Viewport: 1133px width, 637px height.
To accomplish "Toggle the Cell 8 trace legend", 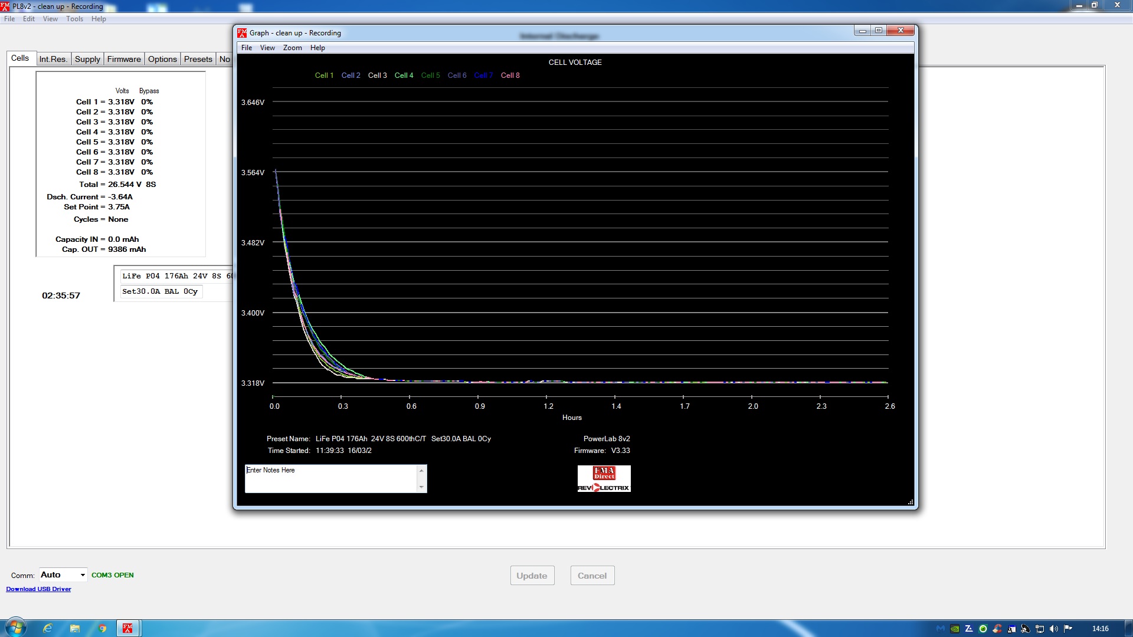I will [510, 75].
